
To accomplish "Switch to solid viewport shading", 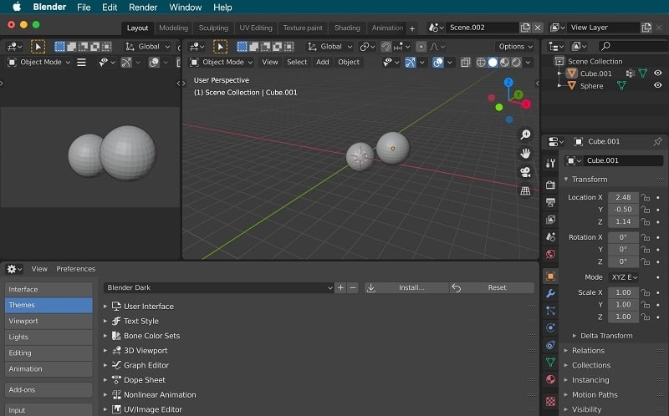I will point(493,62).
